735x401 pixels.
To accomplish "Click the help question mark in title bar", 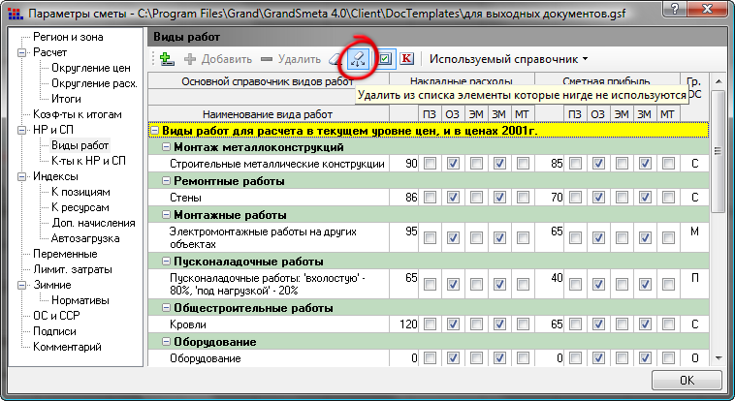I will 675,9.
